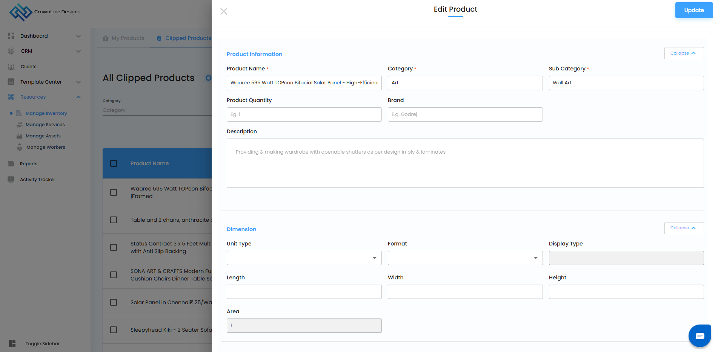The image size is (721, 352).
Task: Open the Unit Type dropdown
Action: pyautogui.click(x=304, y=258)
